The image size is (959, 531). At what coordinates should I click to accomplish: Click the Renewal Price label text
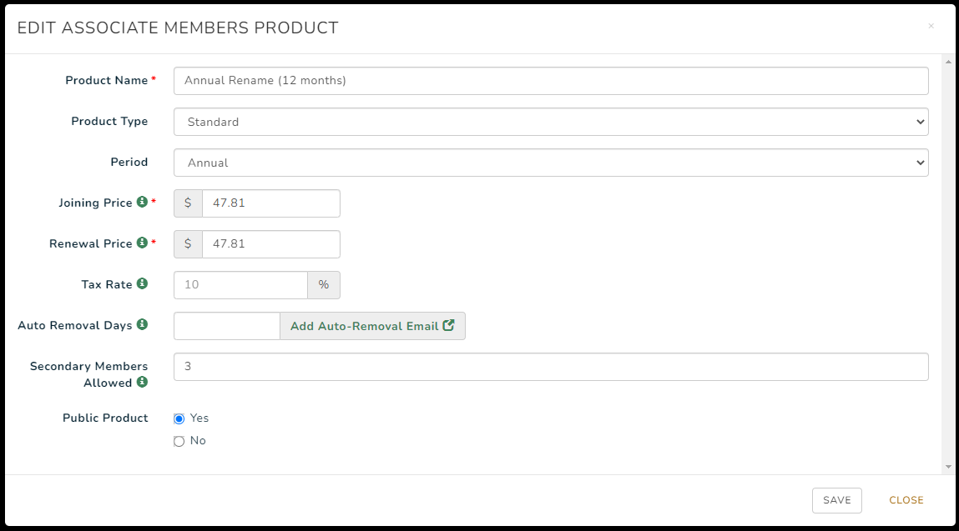90,243
